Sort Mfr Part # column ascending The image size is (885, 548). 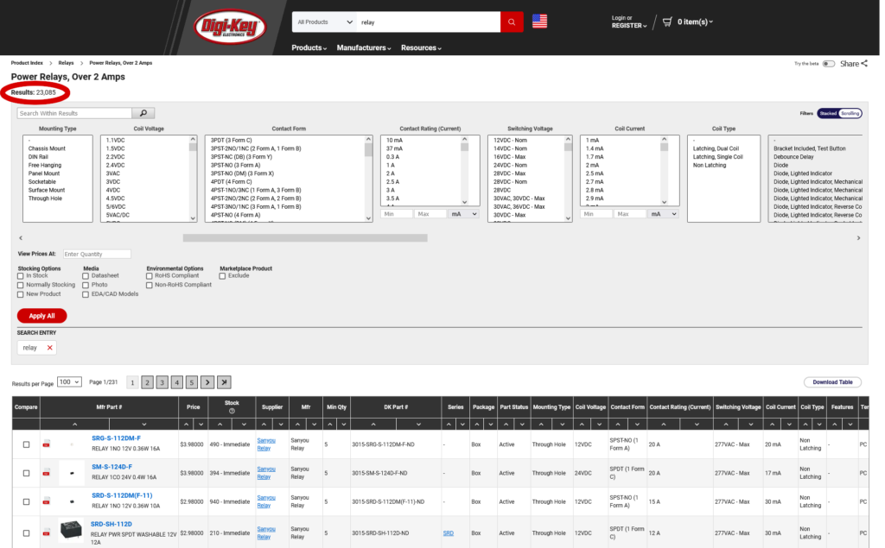click(x=74, y=424)
